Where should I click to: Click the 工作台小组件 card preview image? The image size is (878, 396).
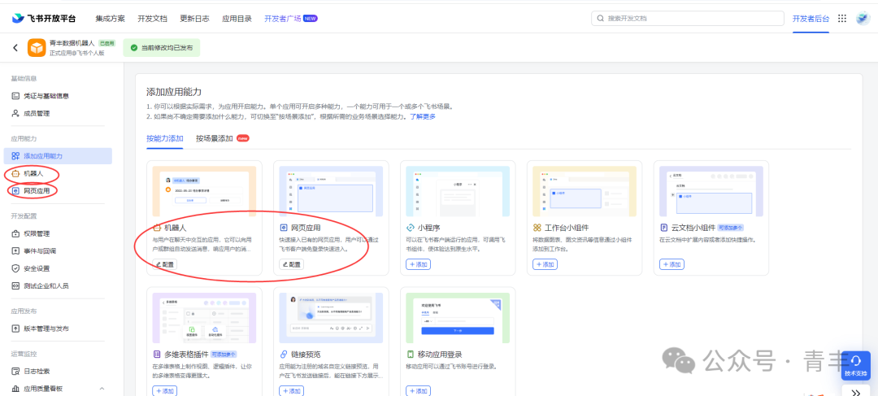pyautogui.click(x=585, y=191)
